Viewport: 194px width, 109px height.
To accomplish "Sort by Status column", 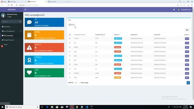I will point(117,35).
